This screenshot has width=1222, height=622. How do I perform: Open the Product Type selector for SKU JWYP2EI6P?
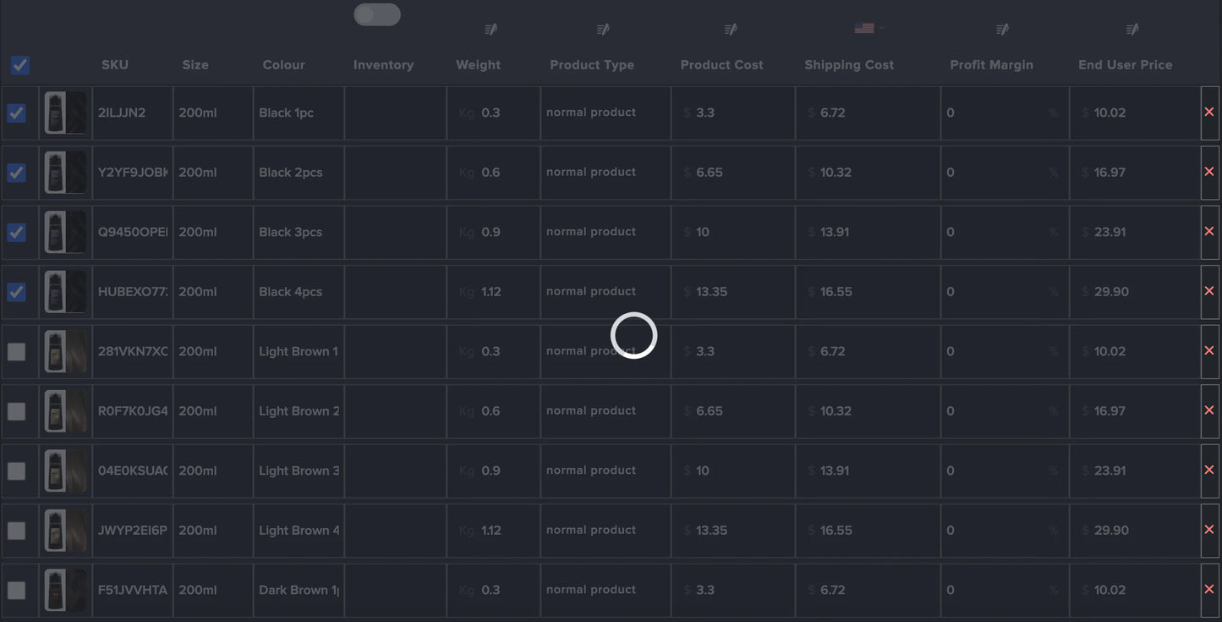(x=606, y=531)
